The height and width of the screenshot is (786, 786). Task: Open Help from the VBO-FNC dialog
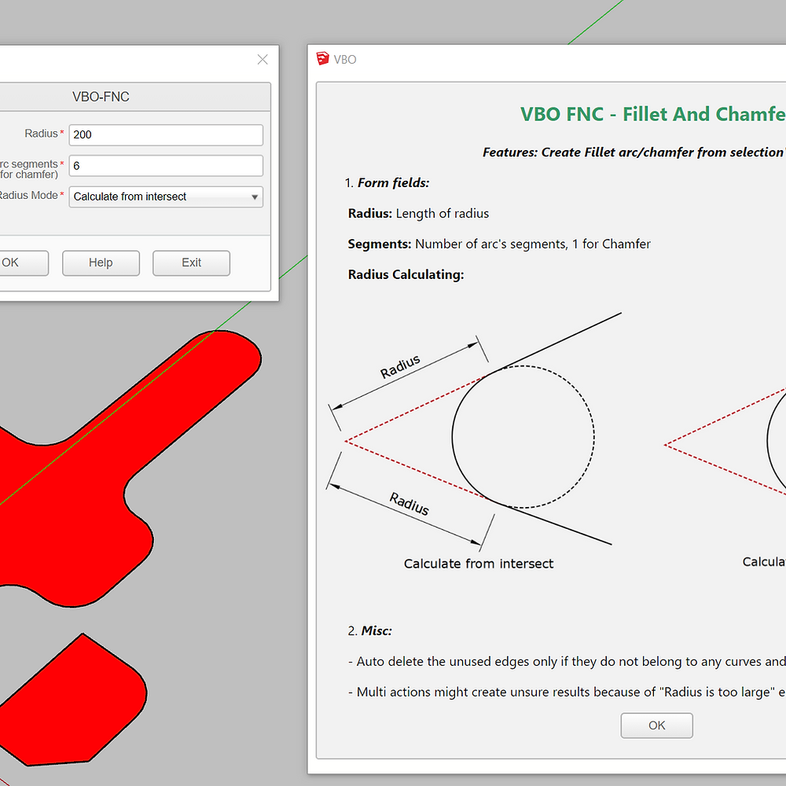(x=101, y=263)
